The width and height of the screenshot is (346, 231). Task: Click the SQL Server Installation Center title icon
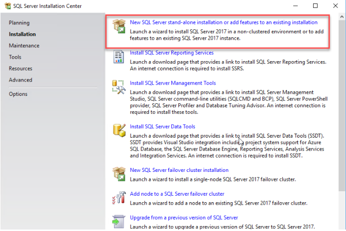click(x=8, y=6)
